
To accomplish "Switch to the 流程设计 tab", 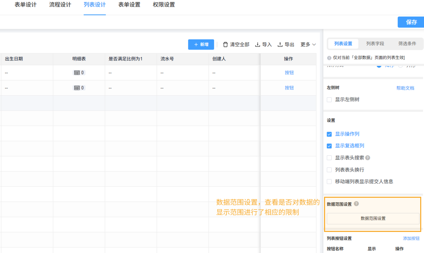I will coord(60,5).
